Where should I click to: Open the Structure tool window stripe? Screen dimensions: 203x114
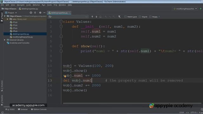click(x=2, y=86)
